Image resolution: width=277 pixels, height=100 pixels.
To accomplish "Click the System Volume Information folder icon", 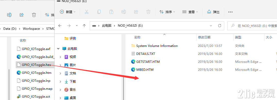I will click(133, 46).
